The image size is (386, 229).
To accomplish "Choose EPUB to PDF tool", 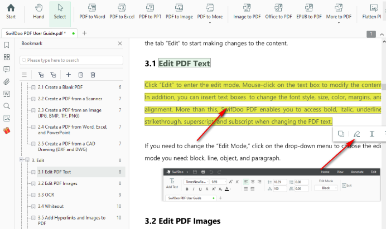I will pyautogui.click(x=309, y=12).
